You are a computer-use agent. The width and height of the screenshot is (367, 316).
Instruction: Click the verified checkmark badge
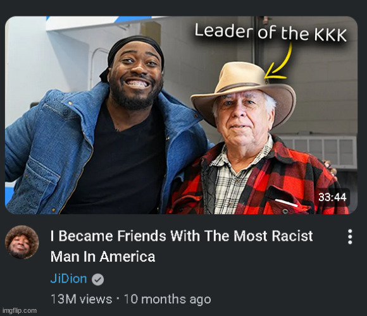click(97, 279)
